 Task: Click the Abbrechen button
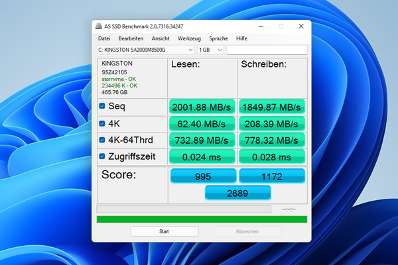click(x=248, y=231)
